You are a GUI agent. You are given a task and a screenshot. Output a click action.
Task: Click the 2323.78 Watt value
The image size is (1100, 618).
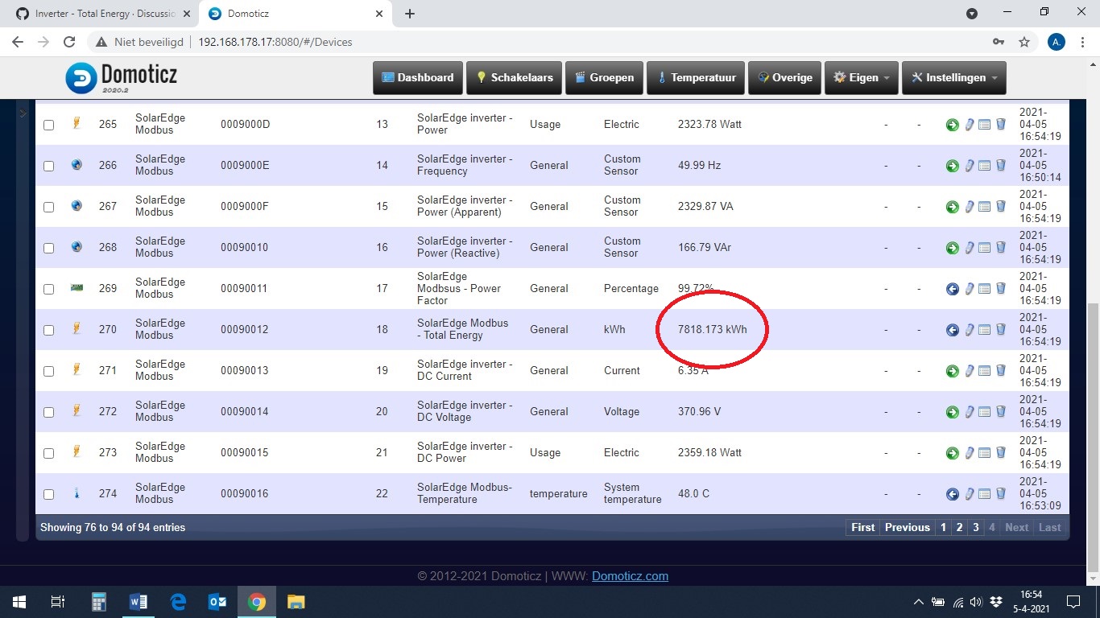click(709, 125)
